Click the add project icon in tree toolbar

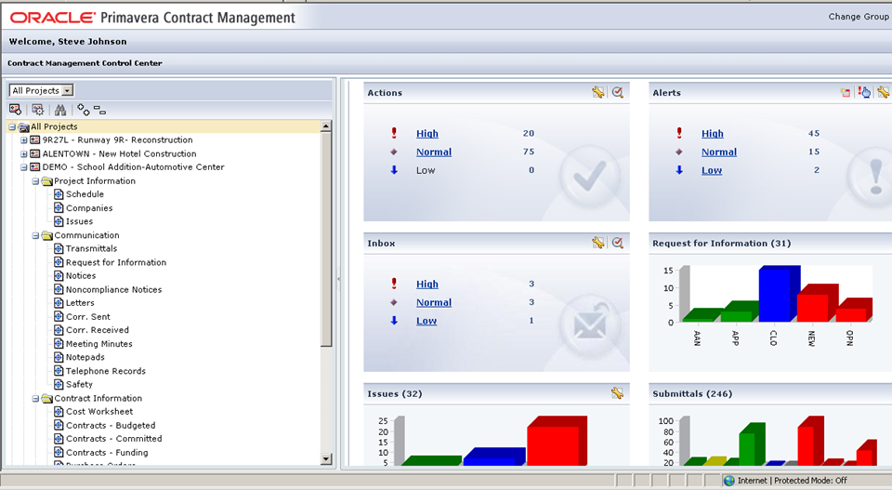click(16, 109)
